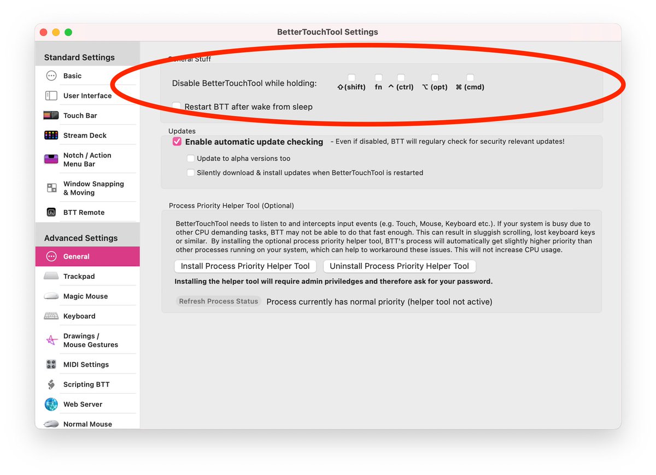Click the 'Disable BetterTouchTool while holding:' label

point(244,84)
